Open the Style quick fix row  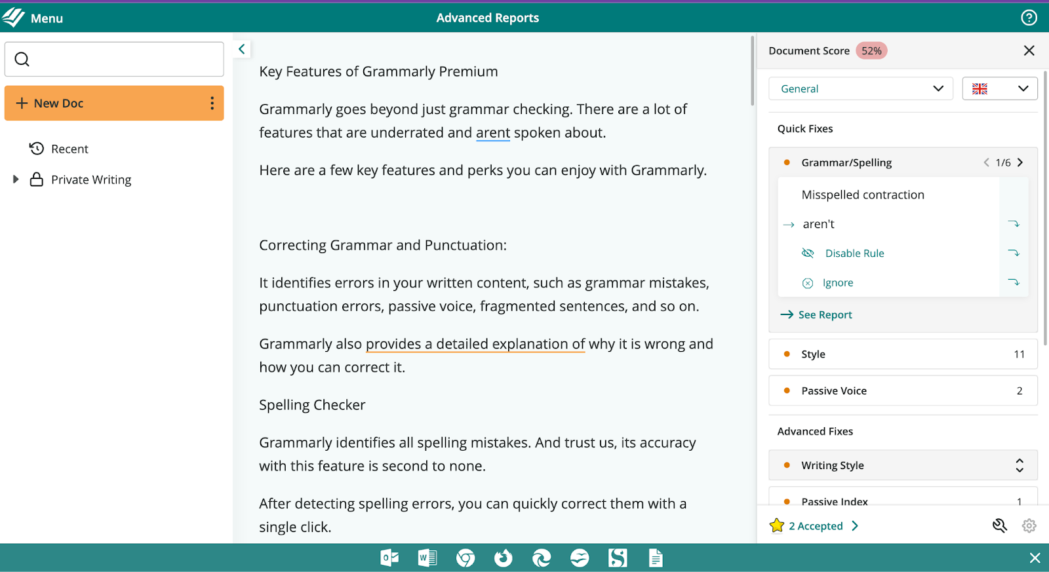(x=903, y=354)
